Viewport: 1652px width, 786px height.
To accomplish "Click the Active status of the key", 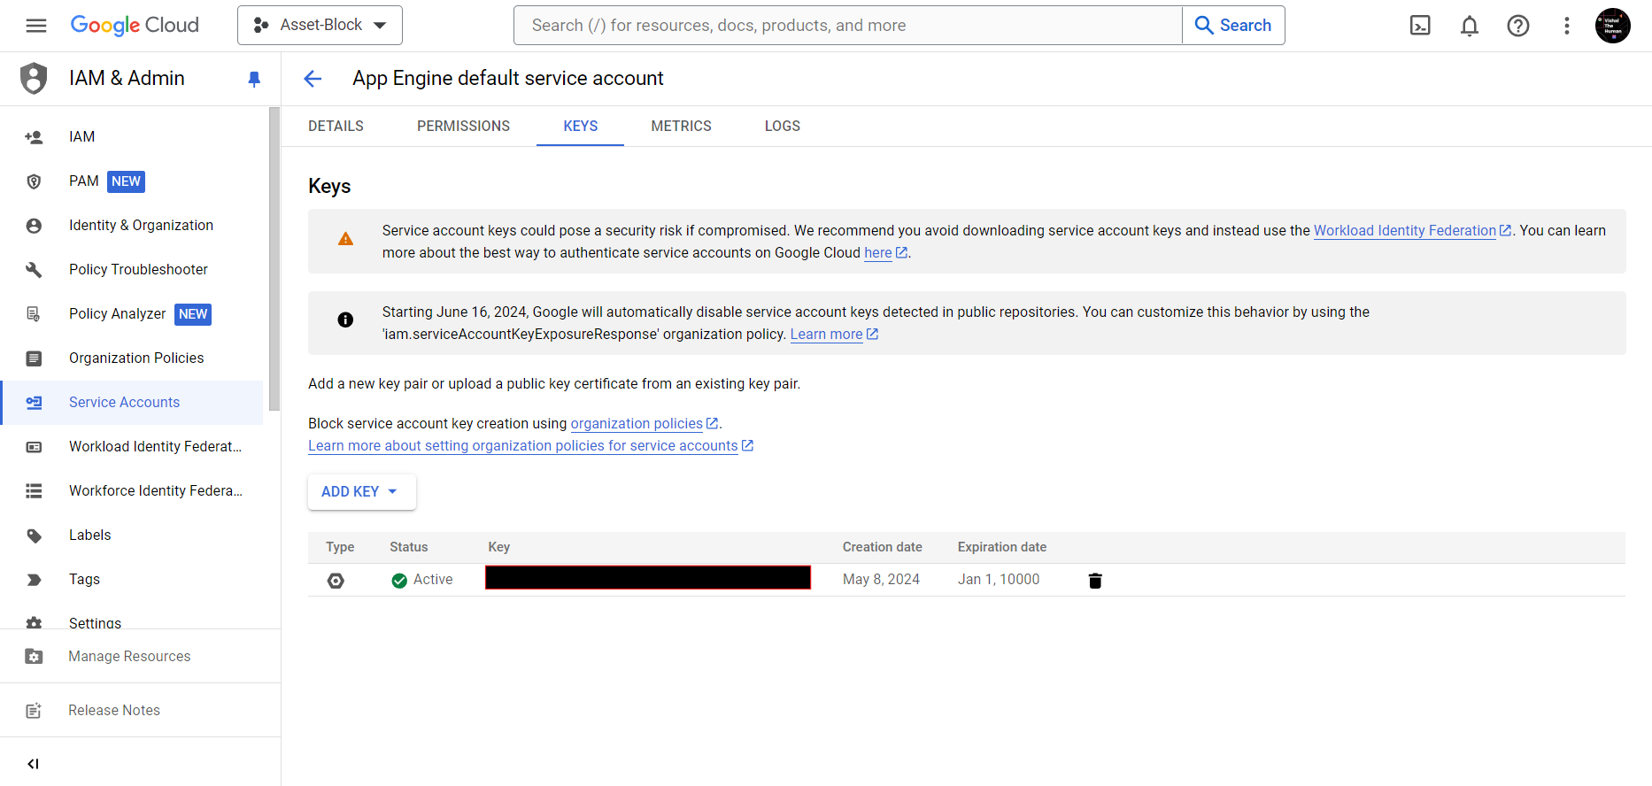I will (x=422, y=580).
